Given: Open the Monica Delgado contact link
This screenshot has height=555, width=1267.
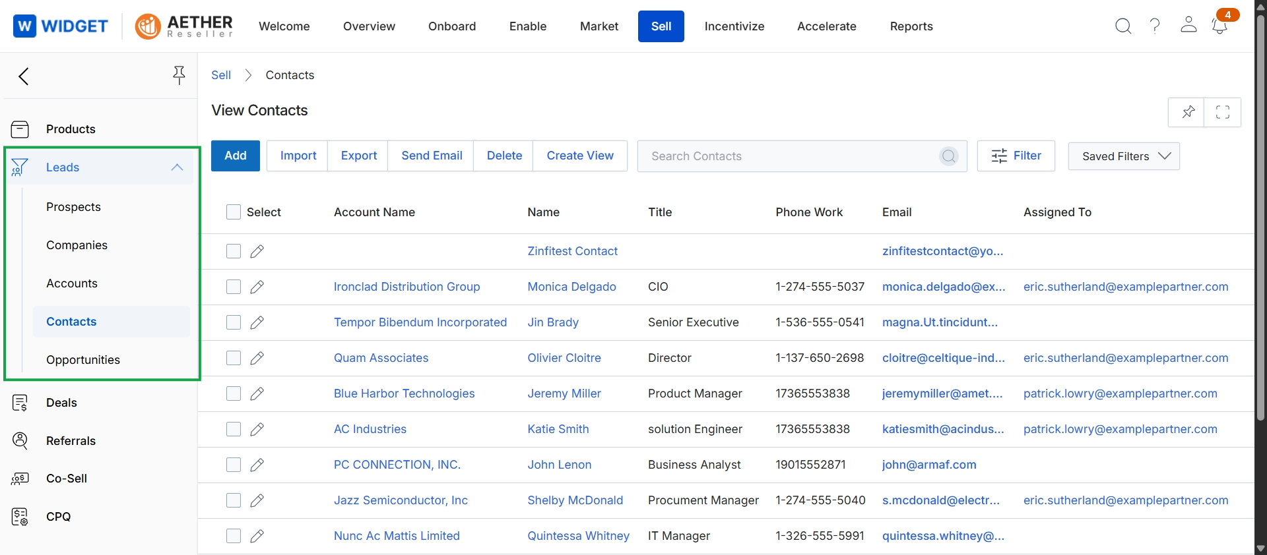Looking at the screenshot, I should click(571, 287).
